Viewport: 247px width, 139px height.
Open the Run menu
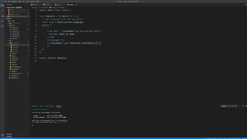pos(27,2)
